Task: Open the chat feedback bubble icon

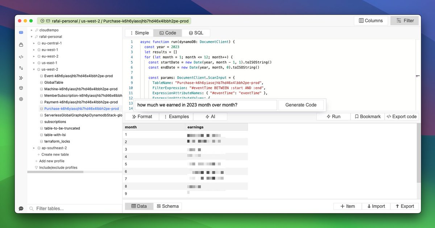Action: [x=21, y=208]
